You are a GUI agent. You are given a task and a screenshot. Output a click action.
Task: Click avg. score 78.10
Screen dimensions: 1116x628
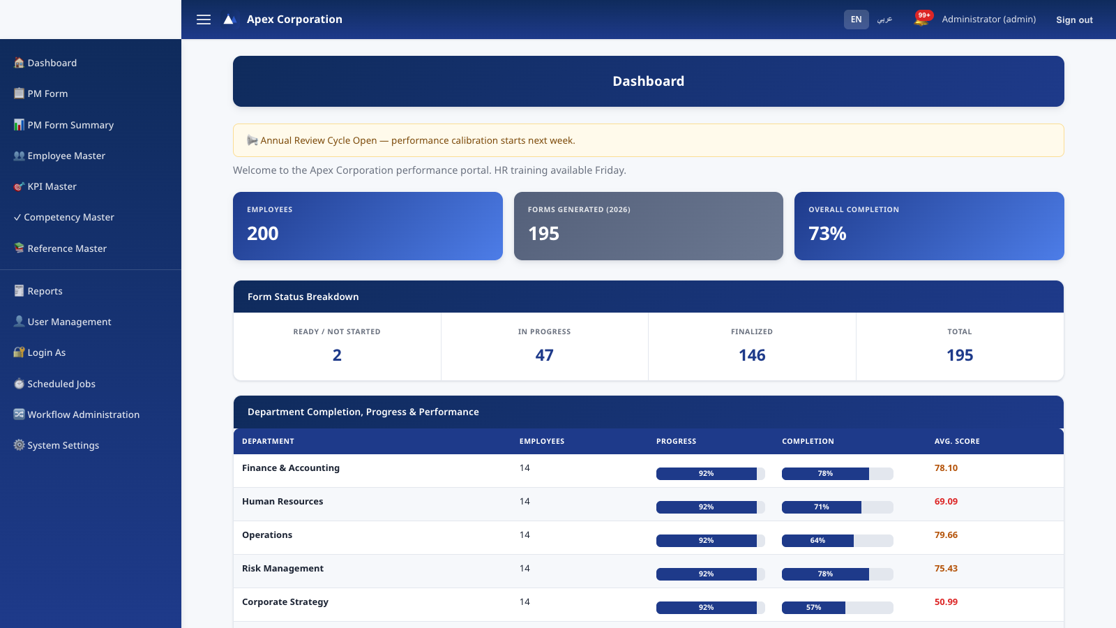946,468
